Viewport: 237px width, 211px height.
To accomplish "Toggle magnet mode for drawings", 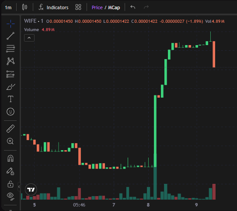I will tap(10, 158).
